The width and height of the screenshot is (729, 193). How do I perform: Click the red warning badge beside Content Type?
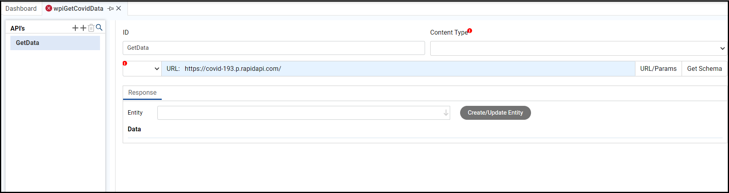click(470, 31)
